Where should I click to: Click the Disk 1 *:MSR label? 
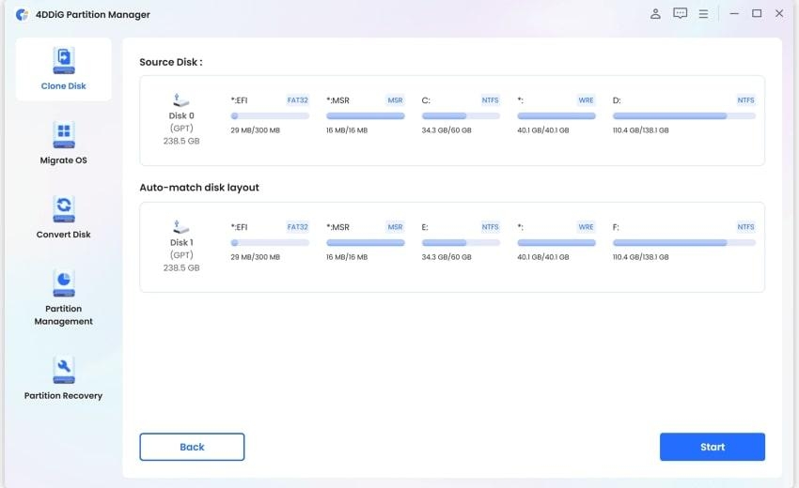(337, 227)
